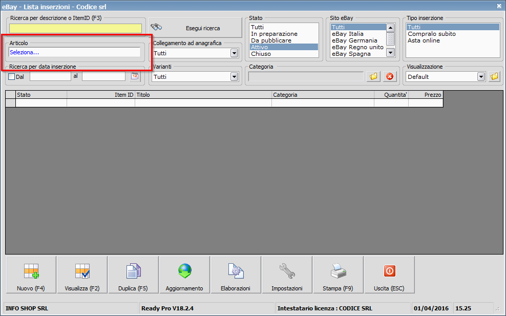Select eBay Italia site

(x=358, y=34)
